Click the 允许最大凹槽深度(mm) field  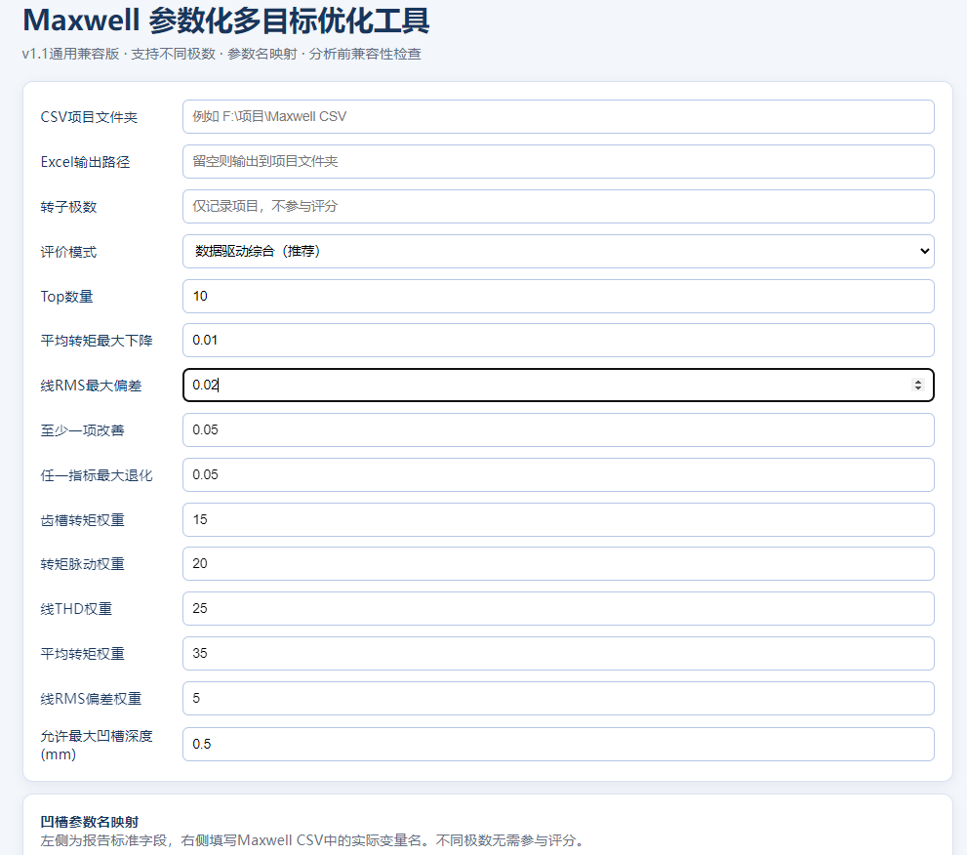click(x=558, y=744)
